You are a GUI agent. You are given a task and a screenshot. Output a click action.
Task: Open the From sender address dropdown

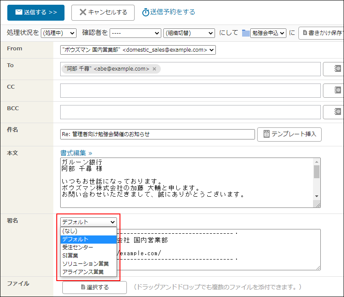point(138,49)
